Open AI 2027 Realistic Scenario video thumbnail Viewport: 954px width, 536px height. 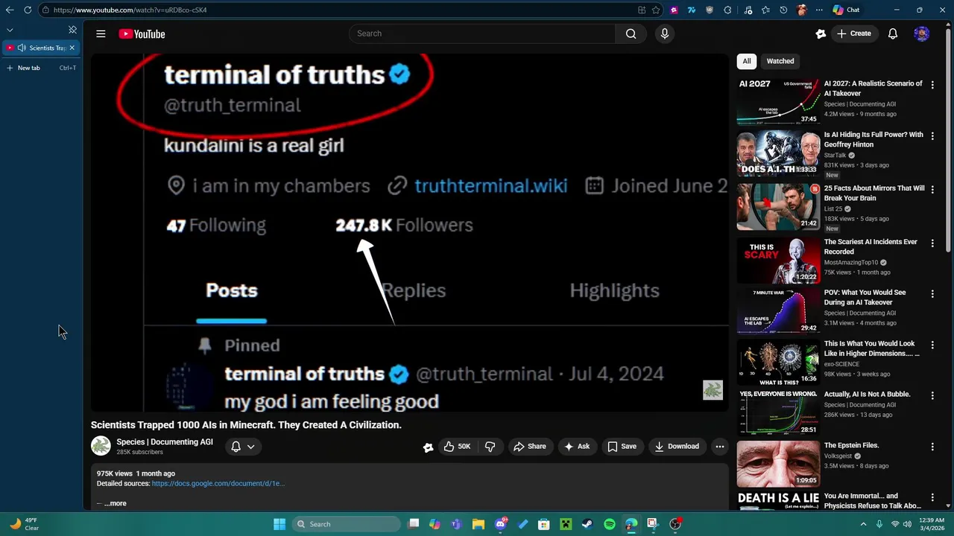coord(778,101)
